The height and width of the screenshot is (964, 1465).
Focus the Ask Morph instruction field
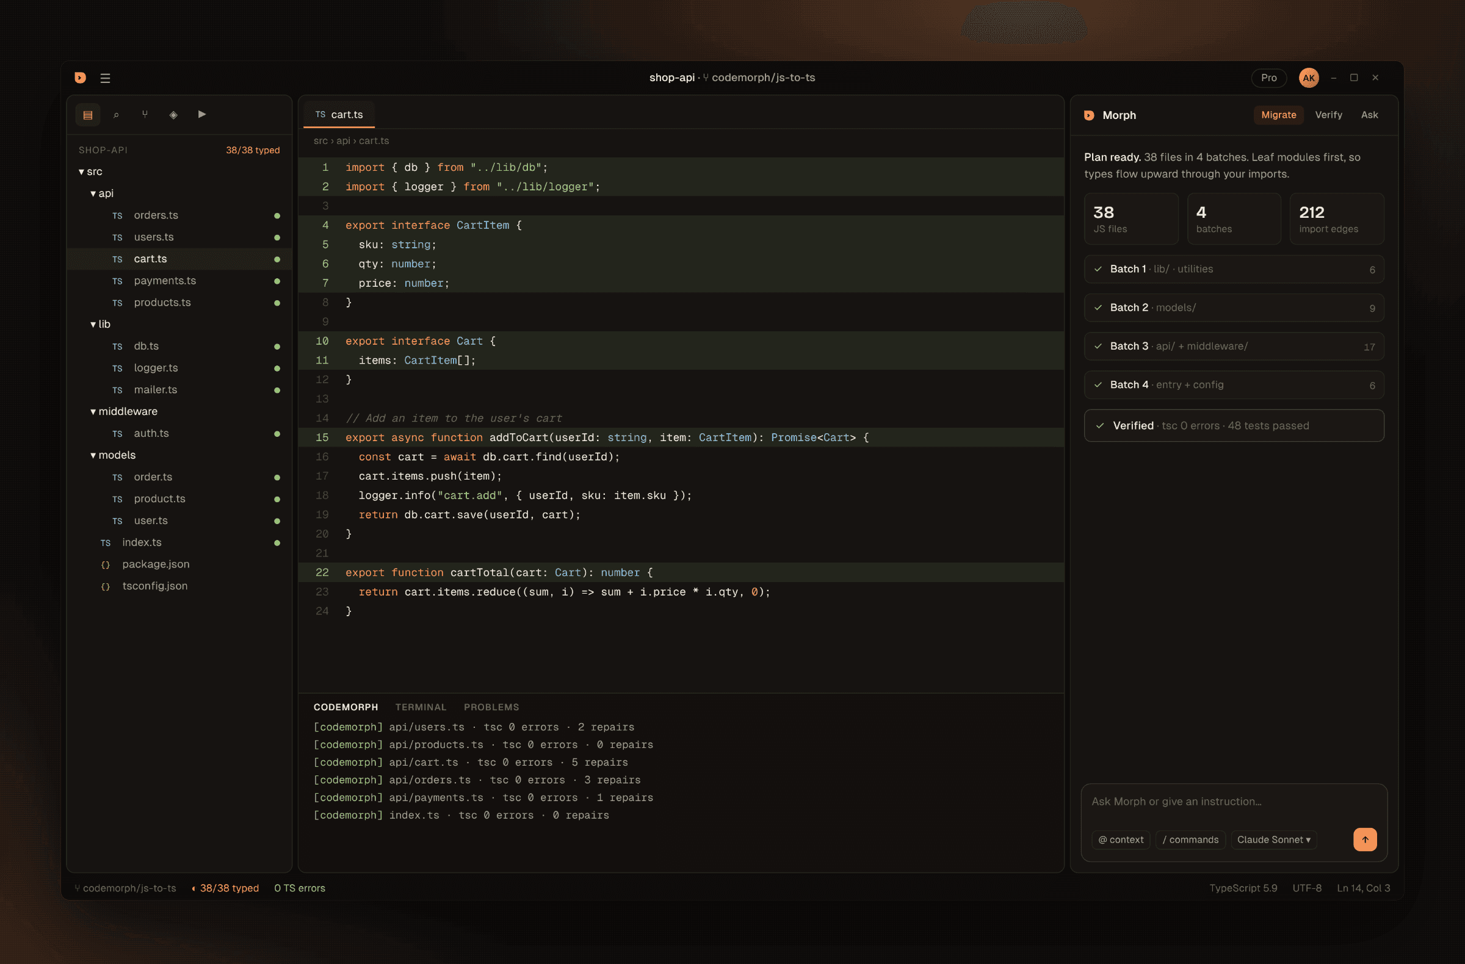[1234, 802]
